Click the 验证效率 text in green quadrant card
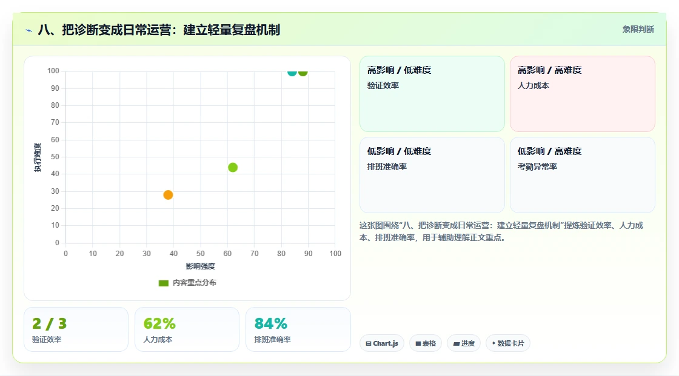 tap(383, 85)
